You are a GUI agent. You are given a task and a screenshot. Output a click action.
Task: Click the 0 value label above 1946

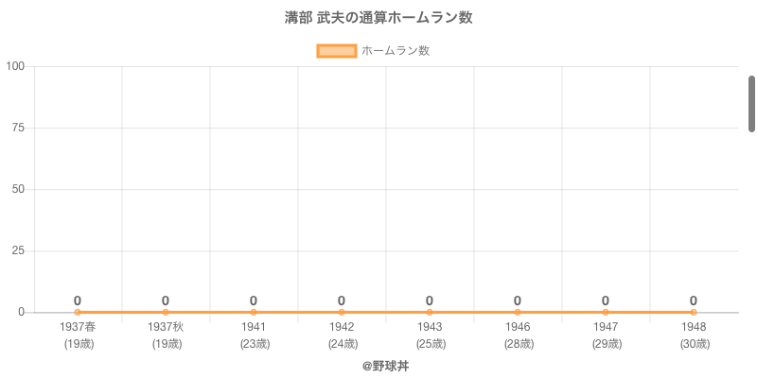518,301
